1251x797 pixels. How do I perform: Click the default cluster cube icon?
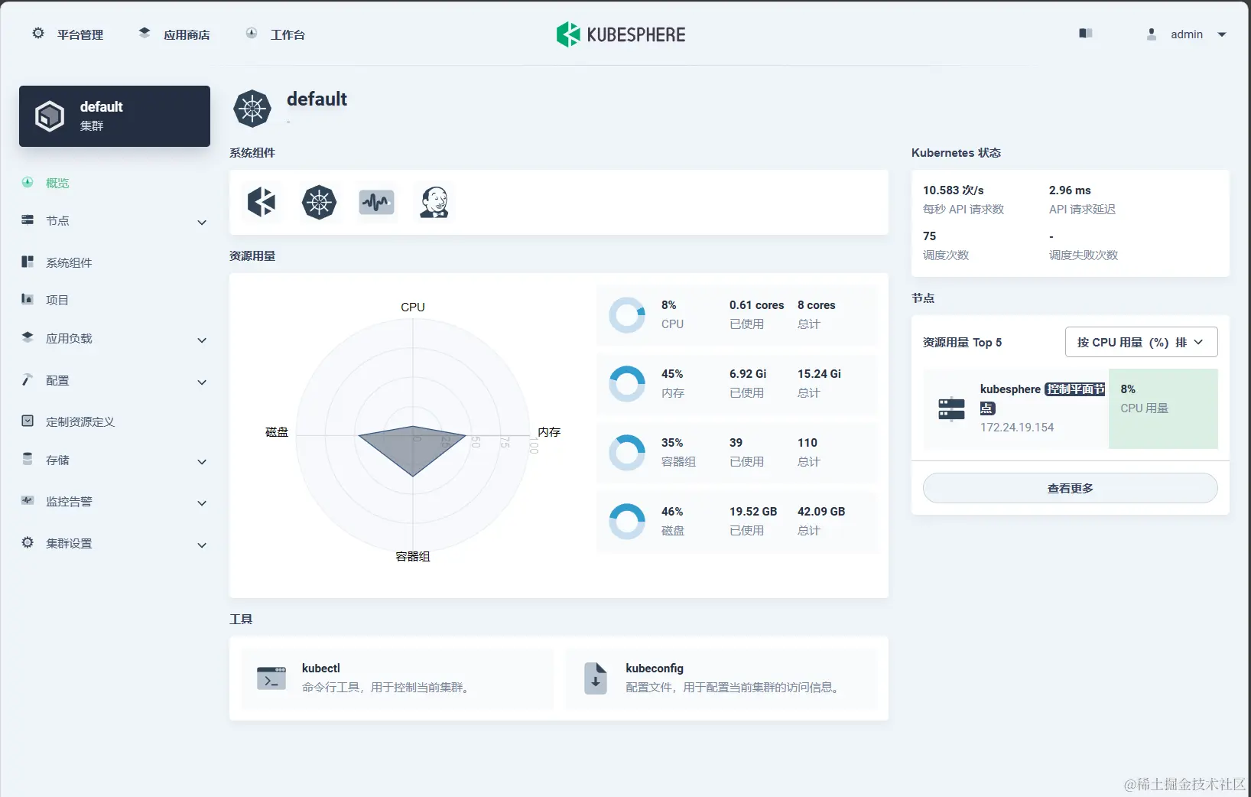[x=50, y=116]
